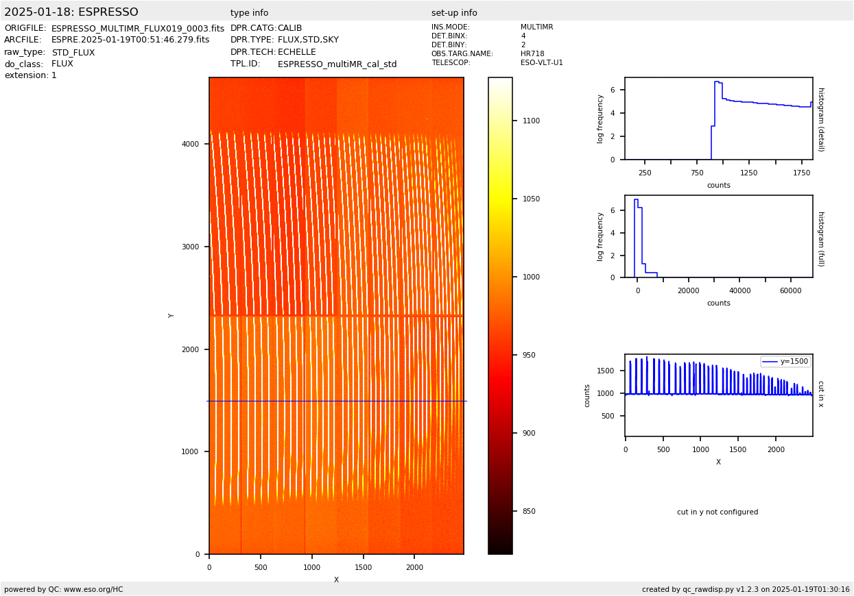854x596 pixels.
Task: Click the ORIGFILE filename ESPRESSO_MULTIMR_FLUX019_0003.fits
Action: 138,29
